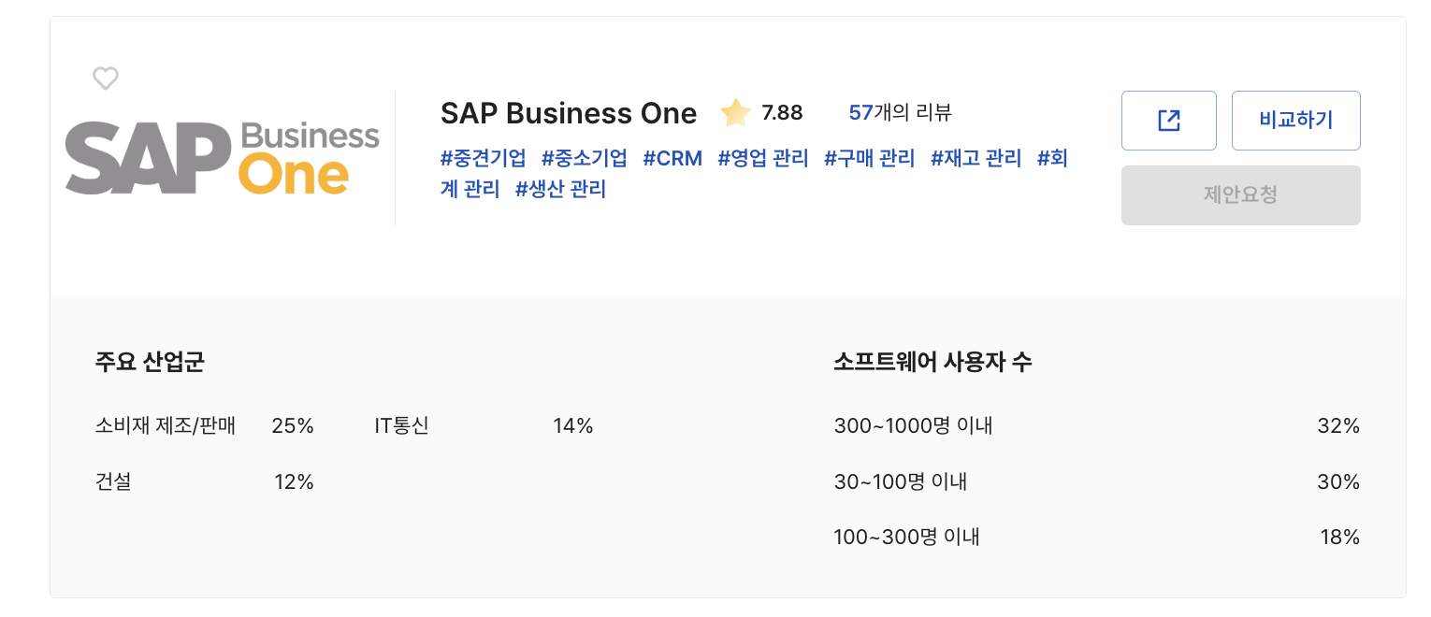Select the #CRM hashtag
Image resolution: width=1431 pixels, height=617 pixels.
coord(672,158)
